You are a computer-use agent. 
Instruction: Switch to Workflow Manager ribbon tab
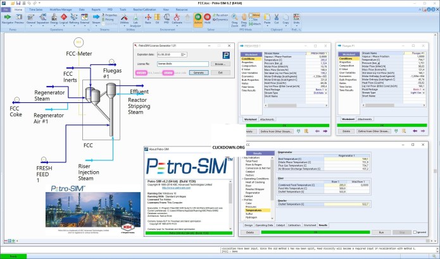click(x=61, y=9)
